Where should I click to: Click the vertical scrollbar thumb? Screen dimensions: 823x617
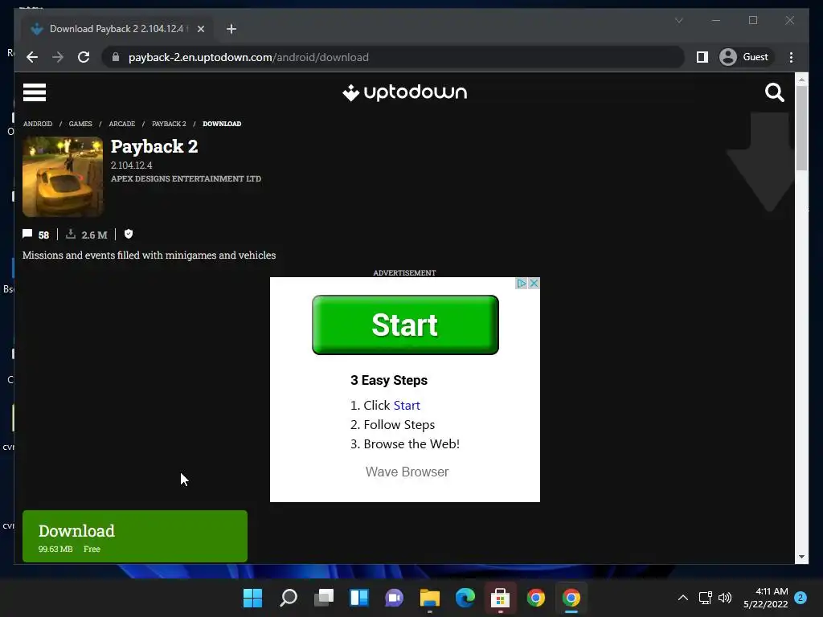tap(801, 128)
